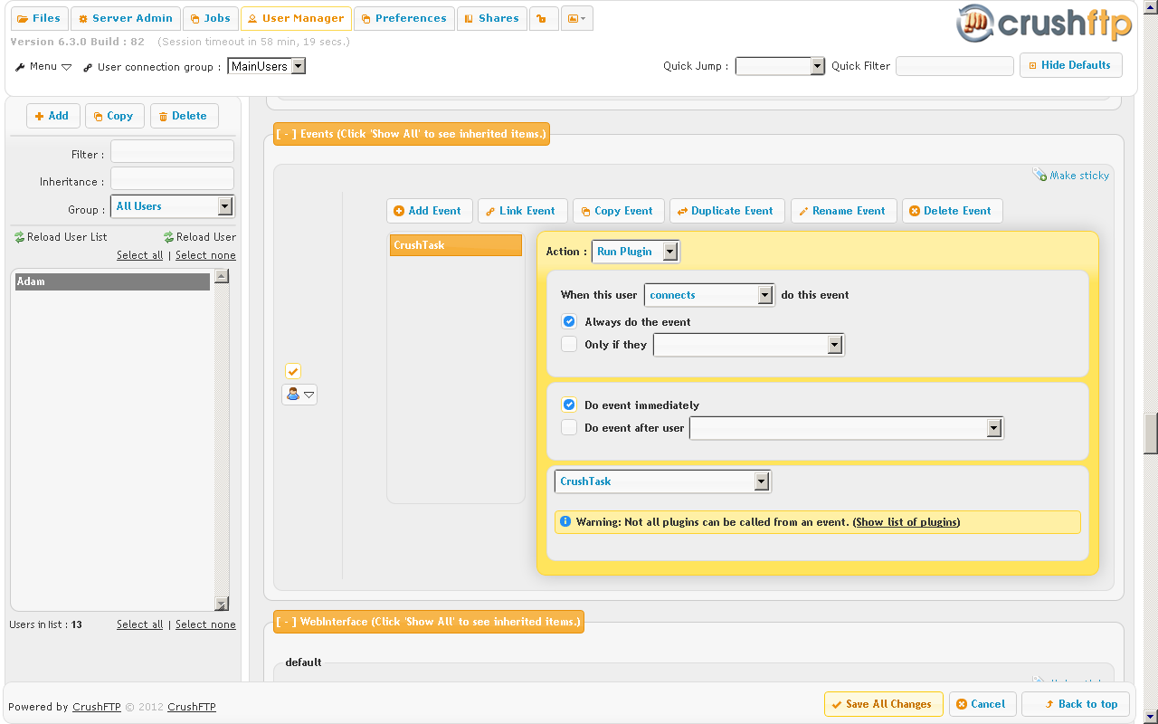Screen dimensions: 1158x724
Task: Focus the Quick Filter input field
Action: [x=954, y=66]
